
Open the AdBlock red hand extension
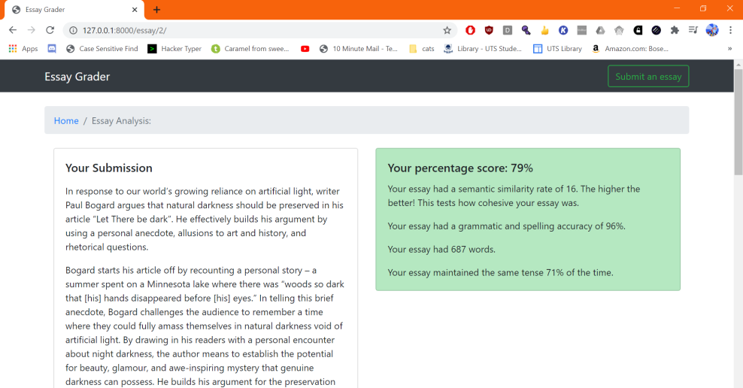click(x=470, y=30)
